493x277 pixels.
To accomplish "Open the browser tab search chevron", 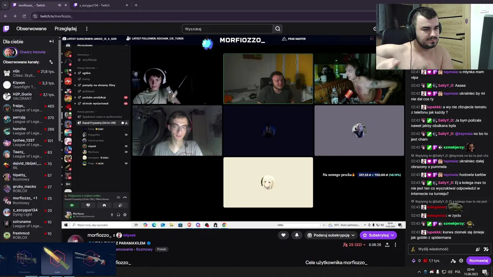I will [x=5, y=5].
